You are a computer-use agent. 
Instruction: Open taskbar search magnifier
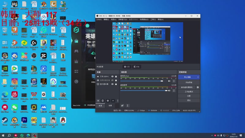tap(9, 135)
